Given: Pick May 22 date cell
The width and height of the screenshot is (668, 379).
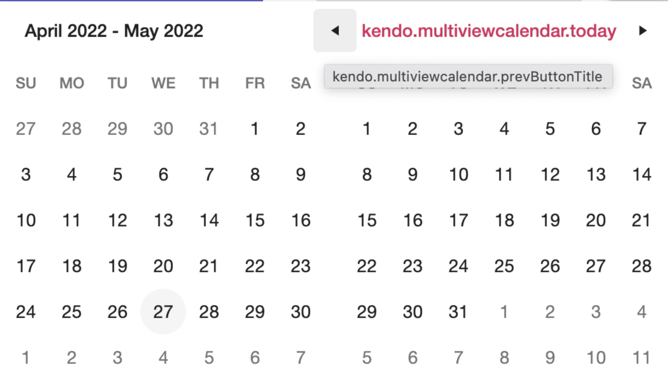Looking at the screenshot, I should tap(367, 266).
